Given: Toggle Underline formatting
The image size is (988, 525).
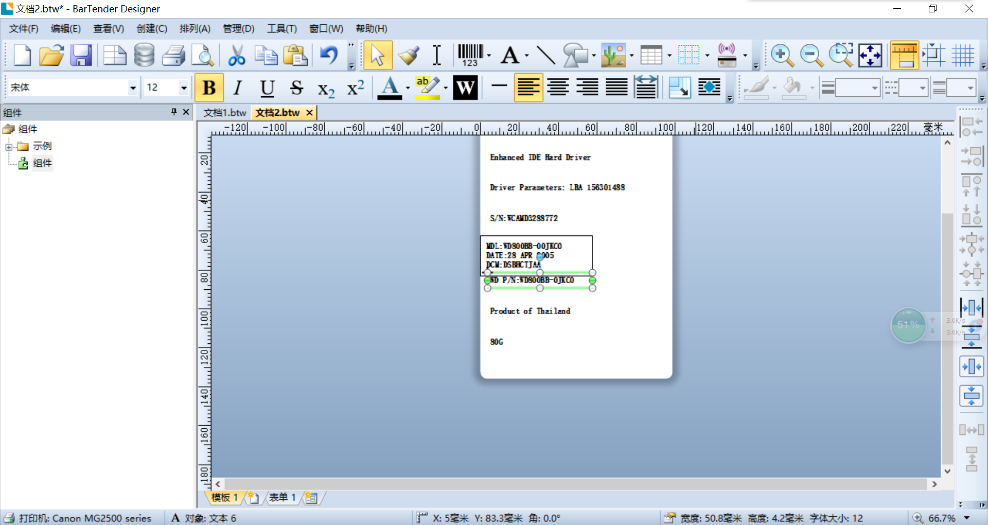Looking at the screenshot, I should [267, 88].
